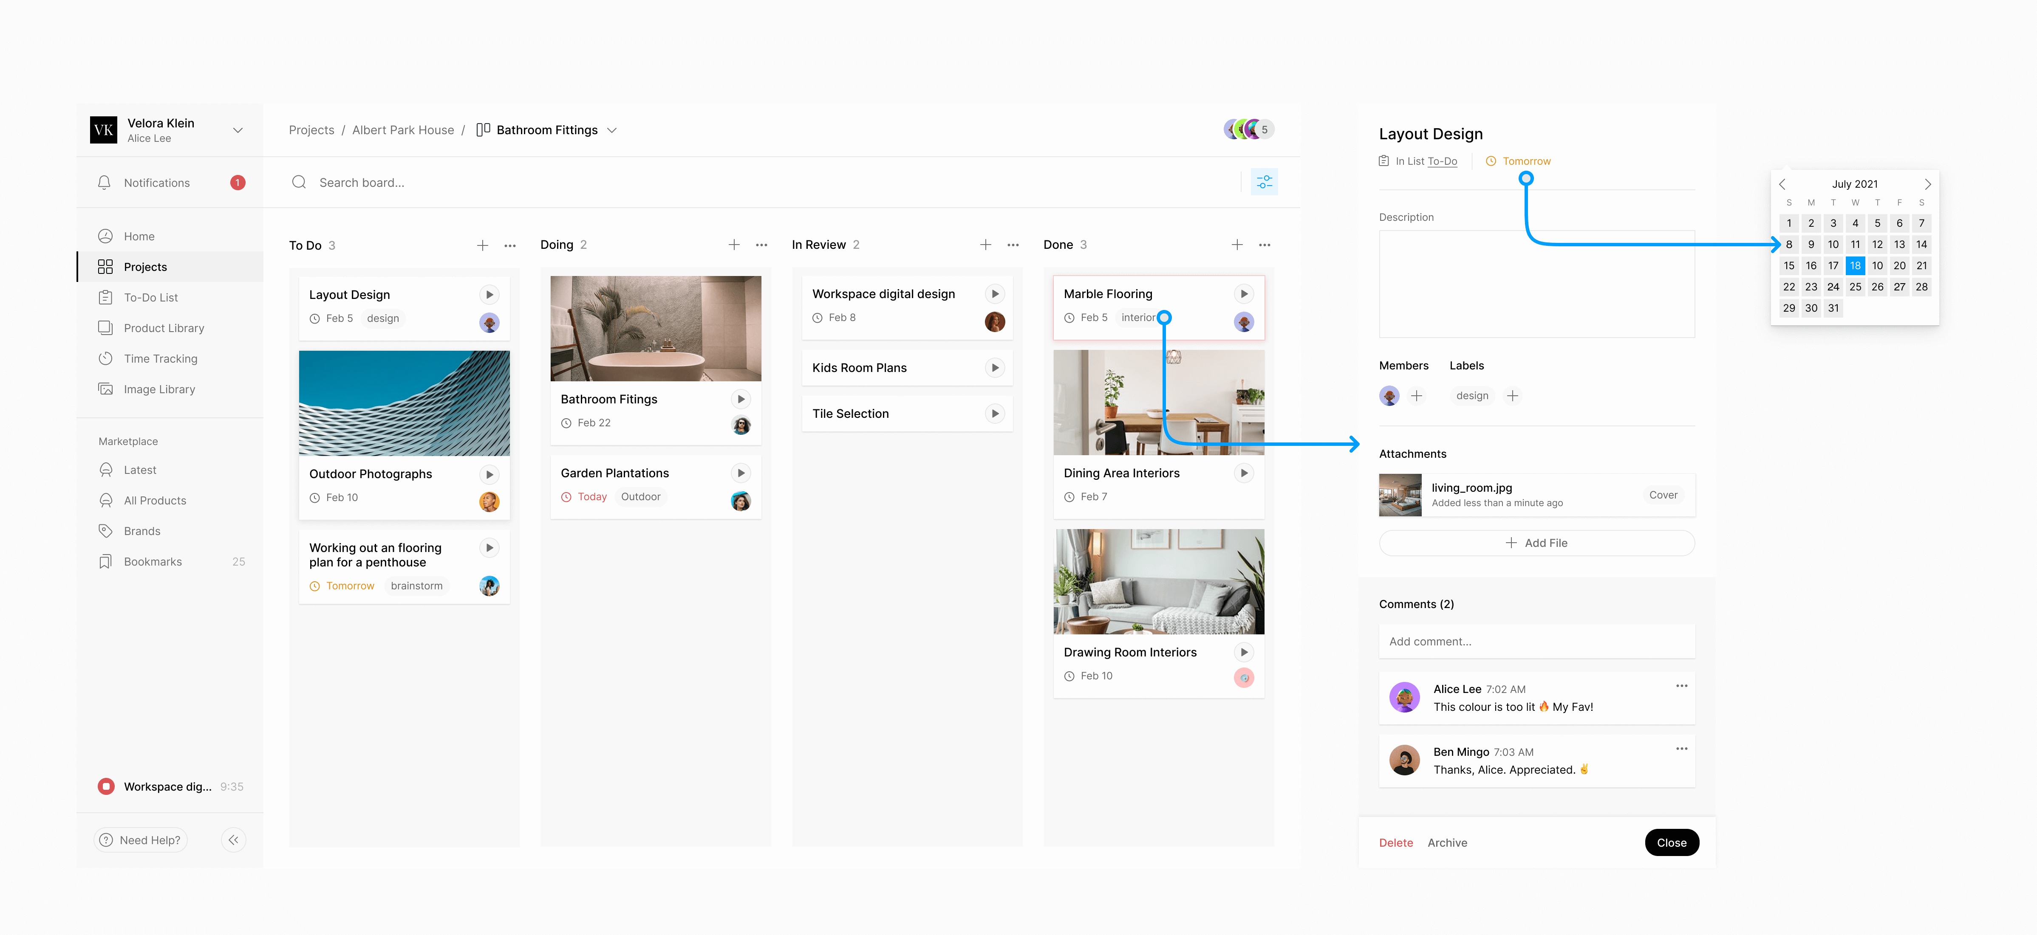
Task: Add a member to Layout Design
Action: [x=1416, y=395]
